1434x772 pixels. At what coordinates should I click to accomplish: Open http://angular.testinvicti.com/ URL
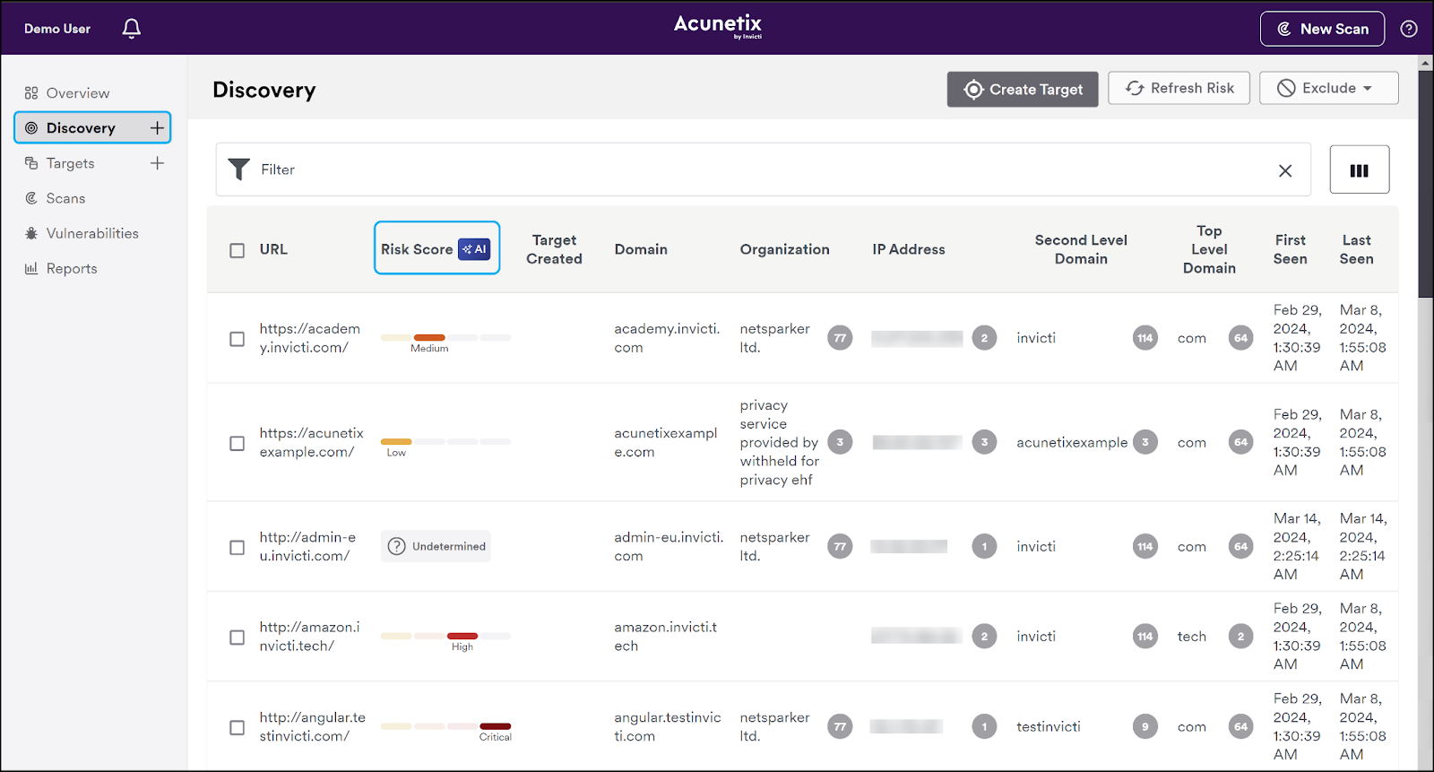point(313,727)
